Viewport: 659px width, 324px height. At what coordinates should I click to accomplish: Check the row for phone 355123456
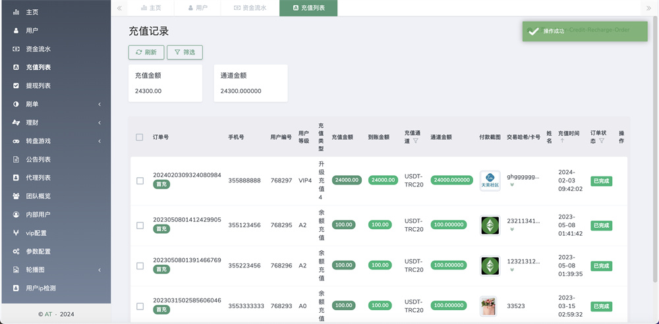pyautogui.click(x=139, y=225)
